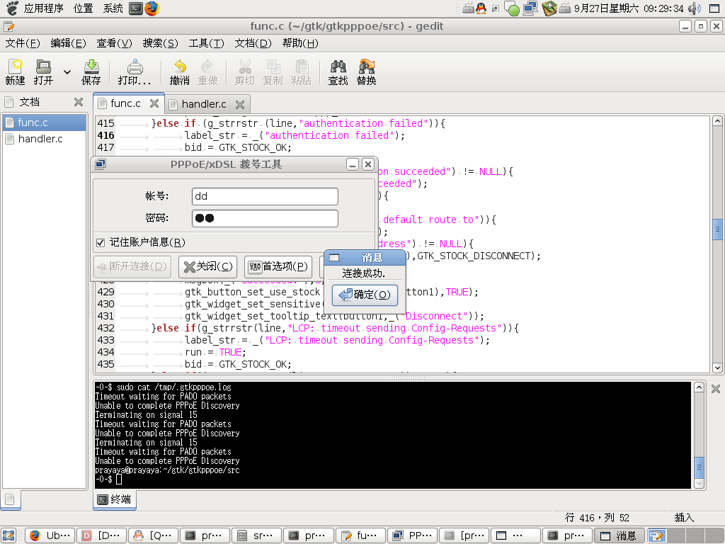Click the greyed Redo toolbar icon
Image resolution: width=725 pixels, height=544 pixels.
click(207, 72)
